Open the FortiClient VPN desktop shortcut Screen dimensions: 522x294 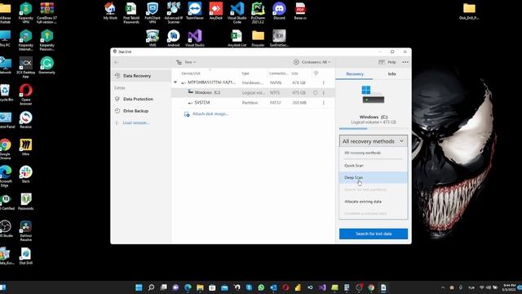click(153, 13)
